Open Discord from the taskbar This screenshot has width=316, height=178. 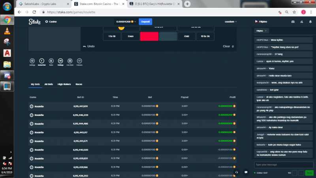pyautogui.click(x=7, y=76)
